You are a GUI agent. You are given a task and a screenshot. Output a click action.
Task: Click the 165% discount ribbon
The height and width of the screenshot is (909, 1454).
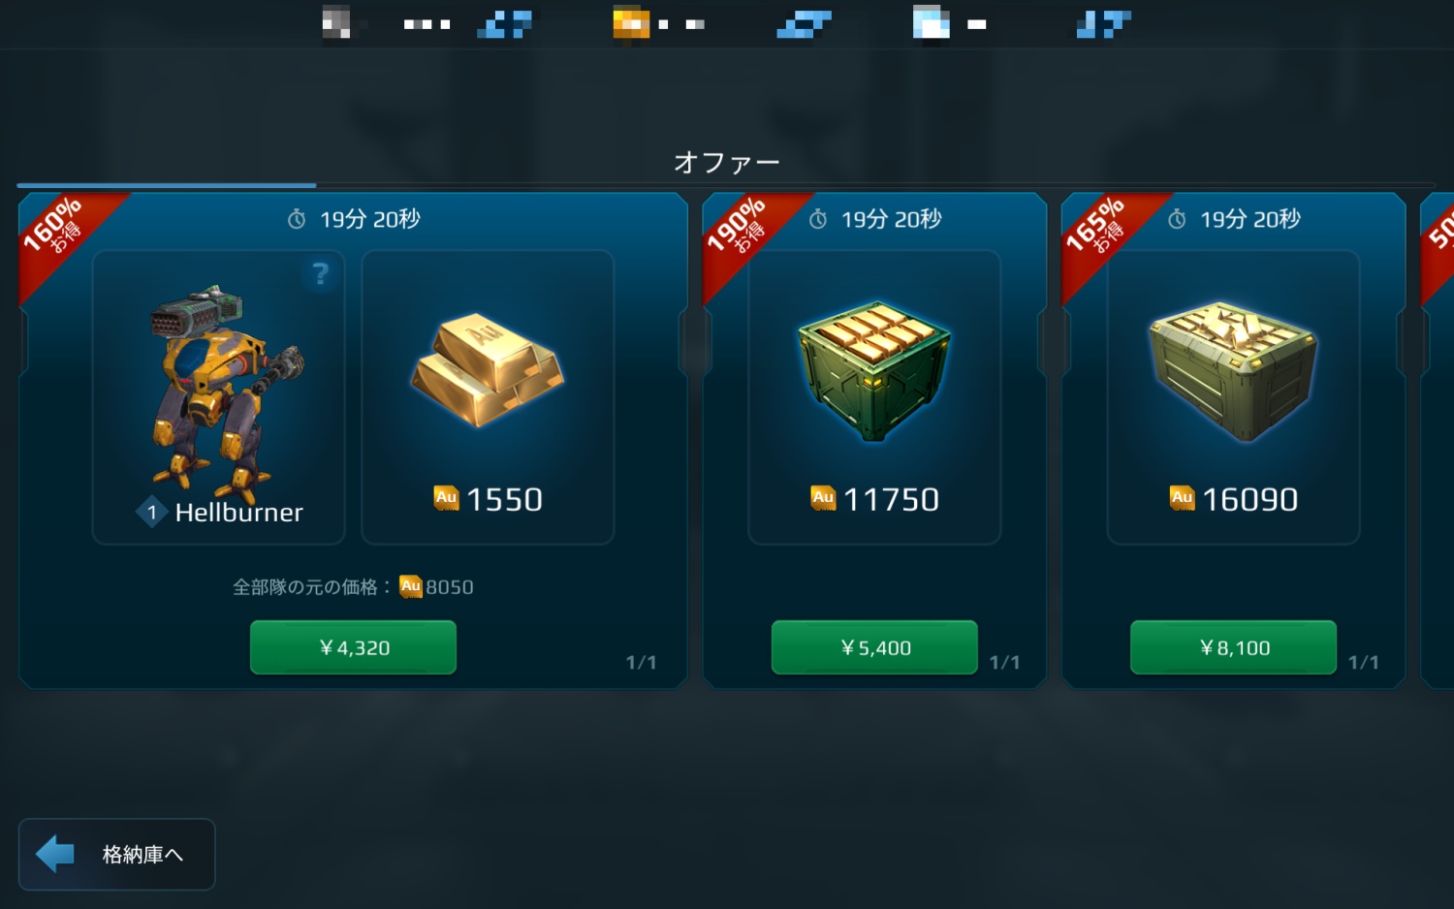pyautogui.click(x=1102, y=231)
